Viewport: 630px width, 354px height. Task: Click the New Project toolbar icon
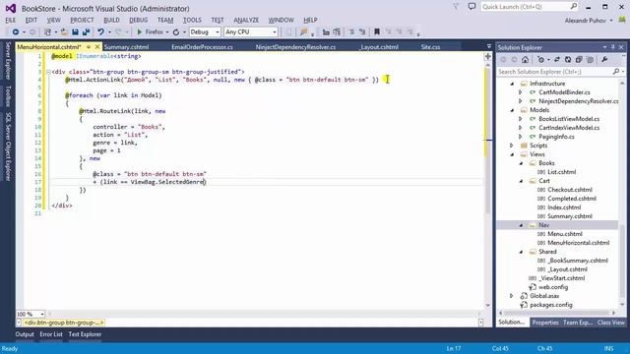tap(47, 32)
